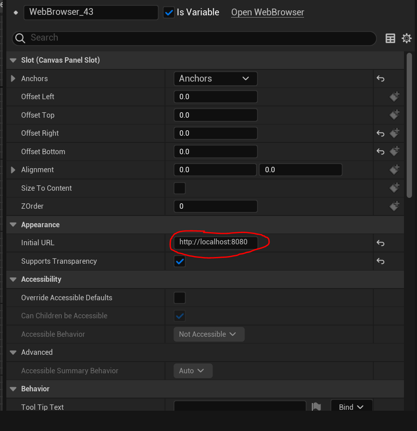Reset Initial URL to default

pos(380,243)
